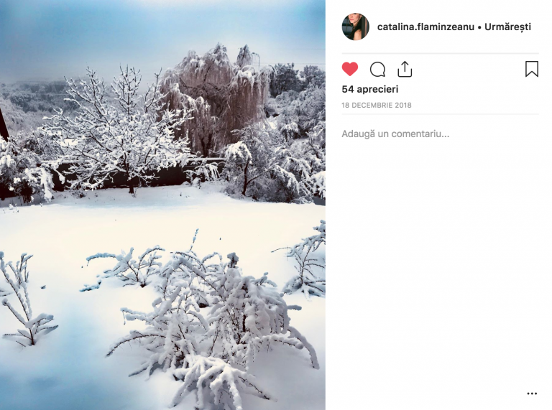The height and width of the screenshot is (410, 552).
Task: Click the Urmărești following button
Action: click(x=507, y=27)
